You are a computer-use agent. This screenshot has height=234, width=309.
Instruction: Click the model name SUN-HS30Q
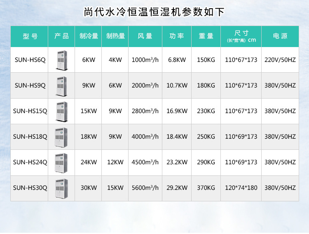[x=30, y=188]
